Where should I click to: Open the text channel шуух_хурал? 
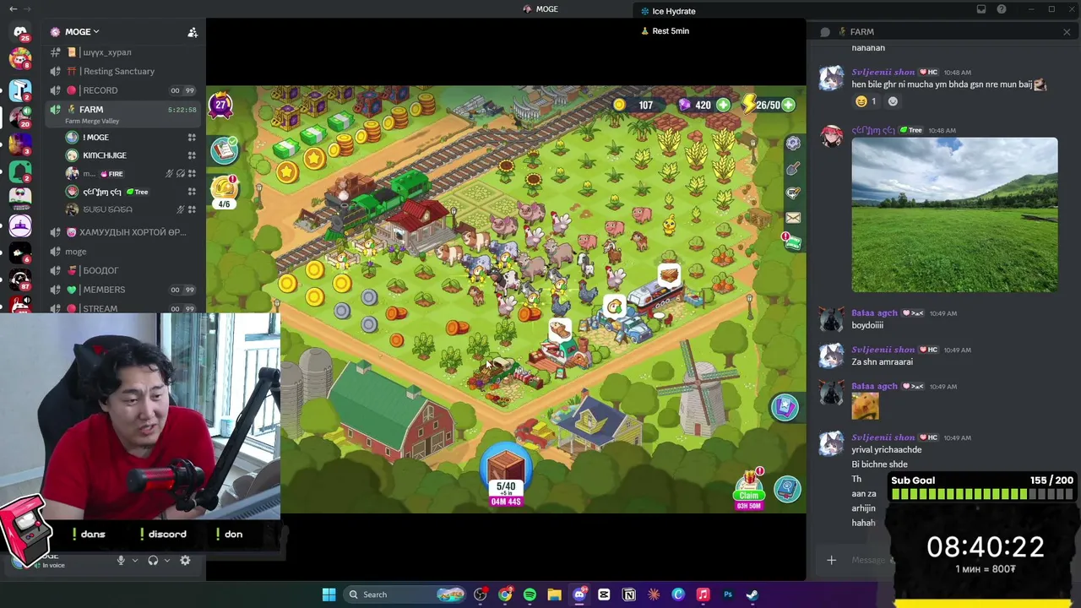point(123,52)
